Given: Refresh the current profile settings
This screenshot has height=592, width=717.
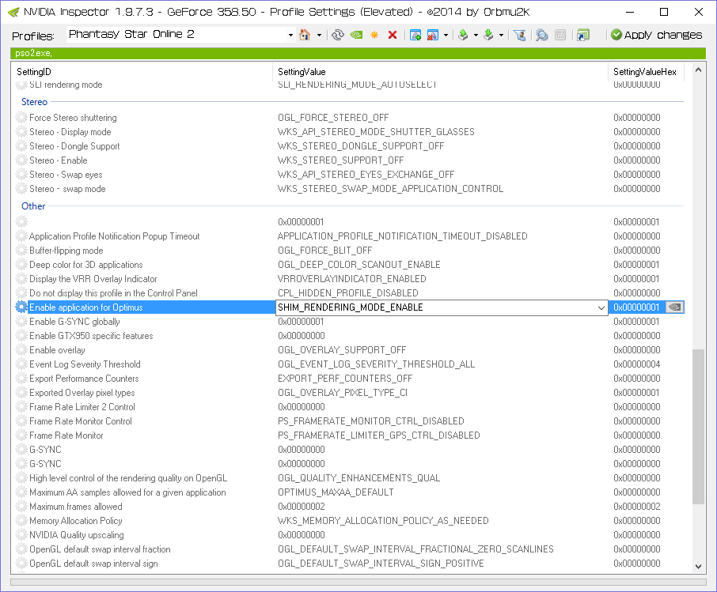Looking at the screenshot, I should click(338, 35).
